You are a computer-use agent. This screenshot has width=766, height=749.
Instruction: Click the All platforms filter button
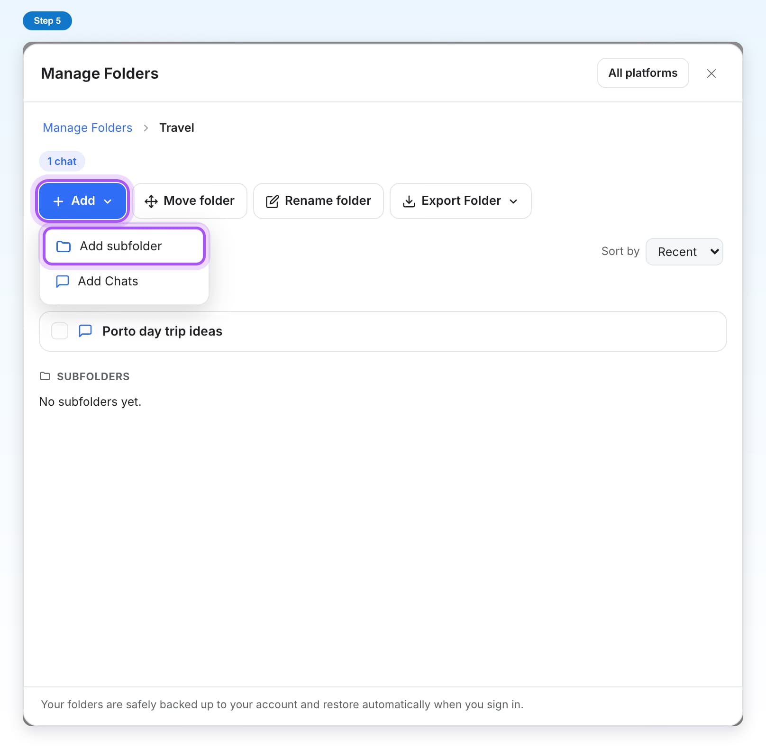643,73
